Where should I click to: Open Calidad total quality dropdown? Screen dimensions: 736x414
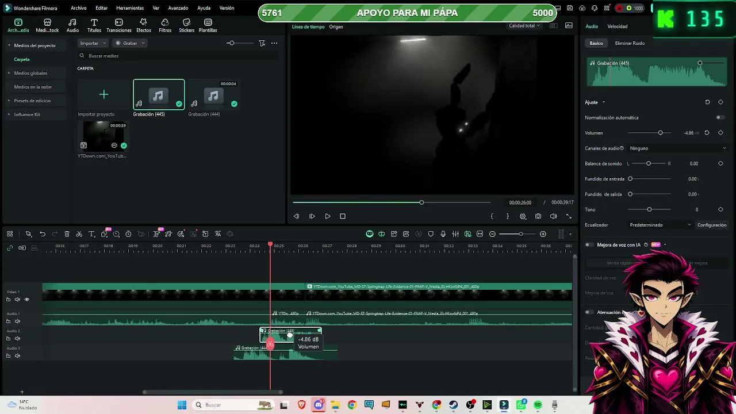[x=524, y=26]
